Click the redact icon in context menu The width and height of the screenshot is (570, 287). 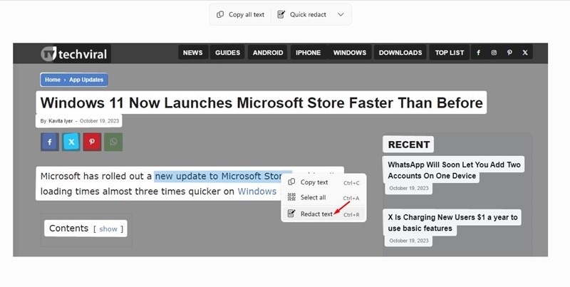291,214
